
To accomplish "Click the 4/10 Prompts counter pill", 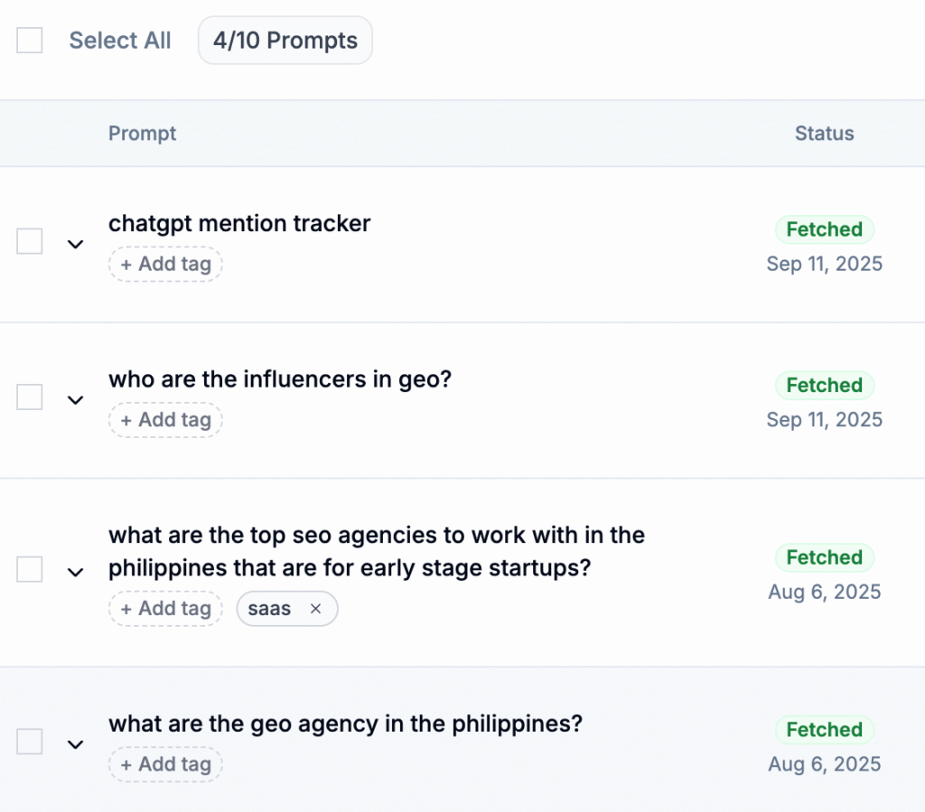I will pyautogui.click(x=285, y=41).
